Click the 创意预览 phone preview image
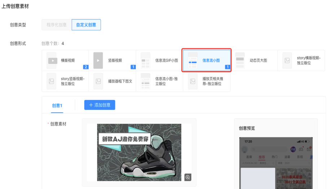330x189 pixels. coord(276,163)
